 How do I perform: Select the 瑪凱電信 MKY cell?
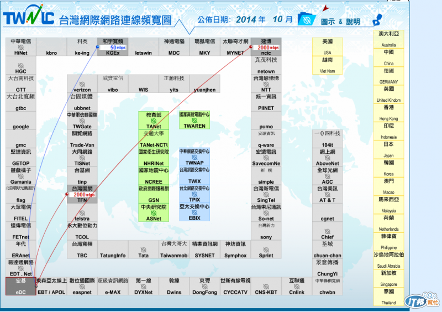click(204, 47)
